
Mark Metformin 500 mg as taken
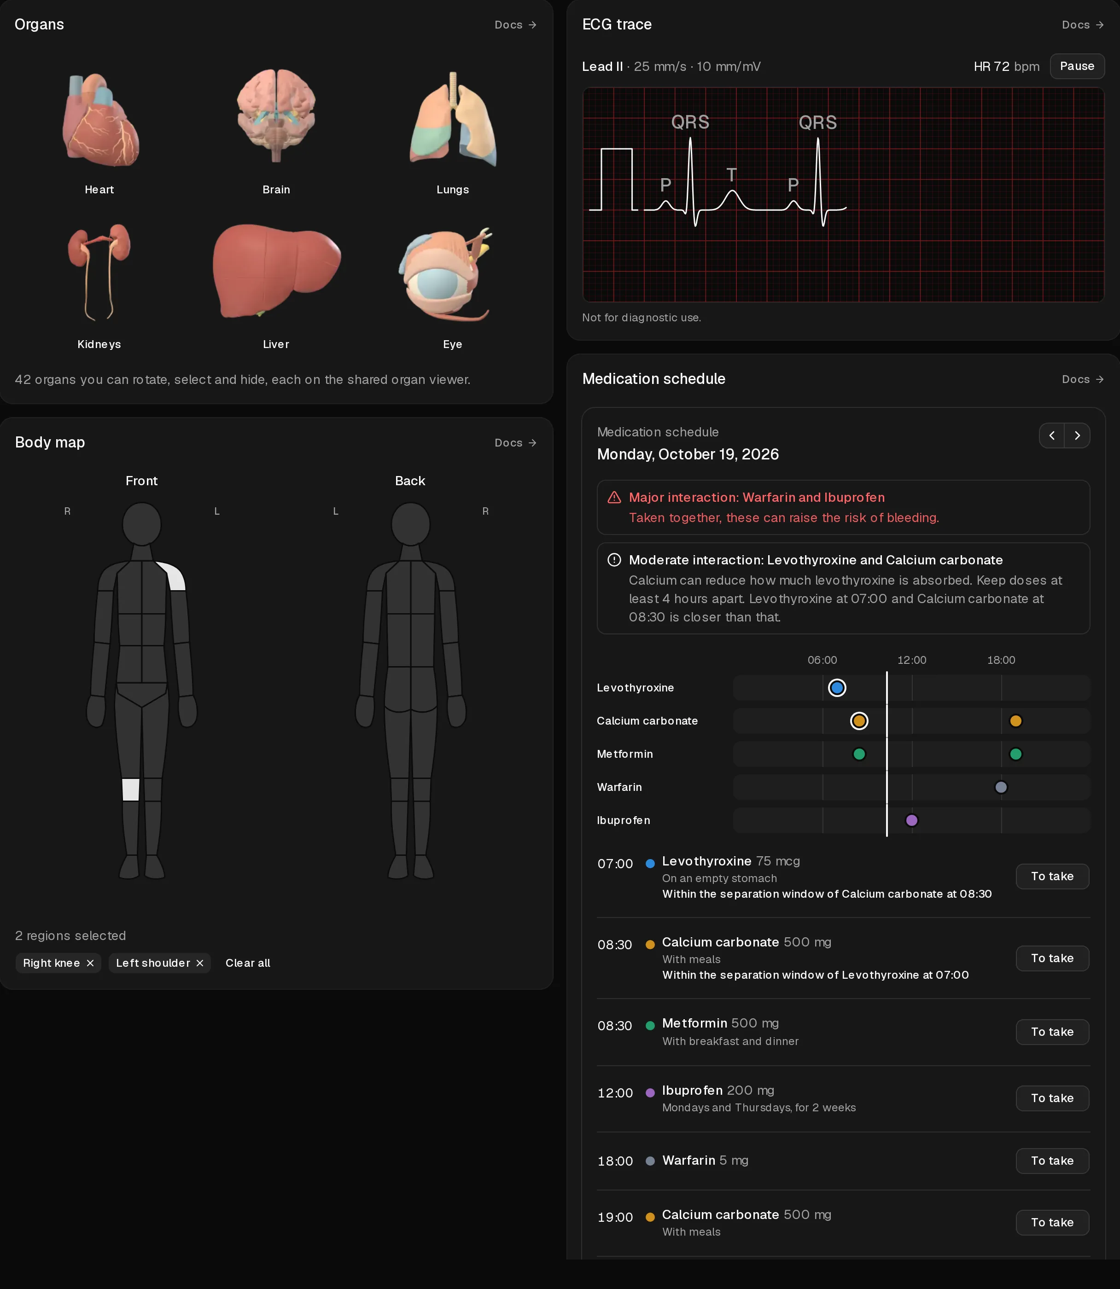click(1052, 1032)
